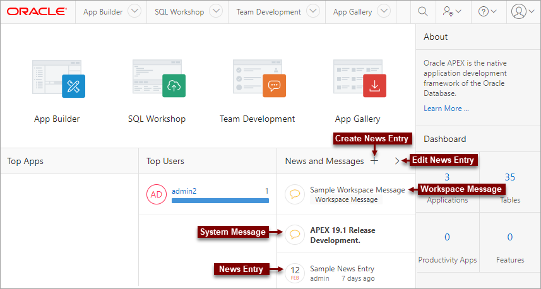Expand the Team Development dropdown arrow in menu
Viewport: 541px width, 289px height.
pyautogui.click(x=313, y=11)
